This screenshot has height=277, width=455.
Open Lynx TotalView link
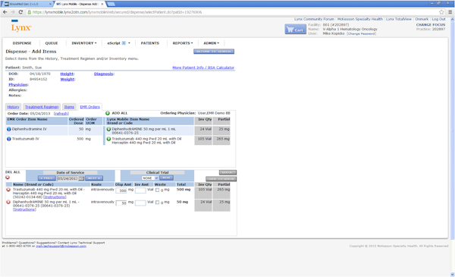pos(399,19)
